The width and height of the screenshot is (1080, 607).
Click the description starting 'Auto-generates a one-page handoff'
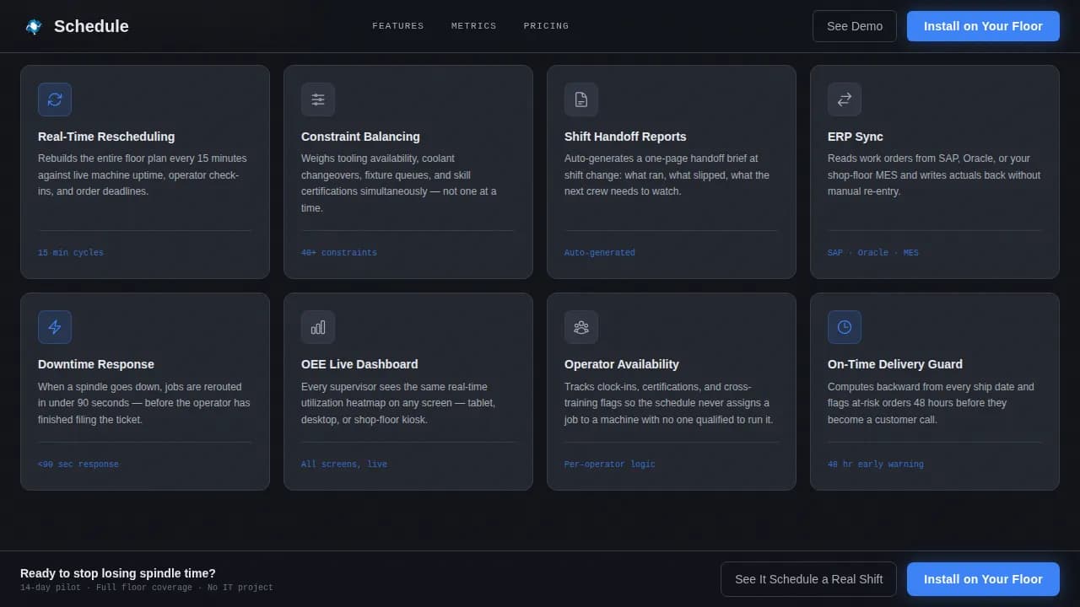pyautogui.click(x=667, y=175)
